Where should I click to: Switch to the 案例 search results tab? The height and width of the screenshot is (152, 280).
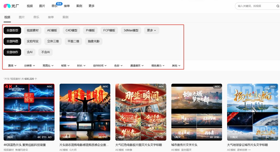point(65,17)
